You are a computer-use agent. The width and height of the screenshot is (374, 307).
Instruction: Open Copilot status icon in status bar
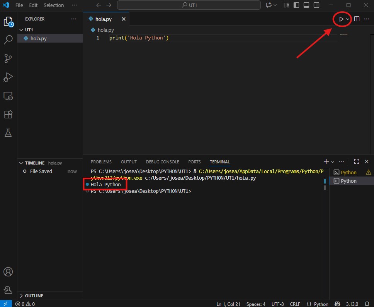click(337, 304)
